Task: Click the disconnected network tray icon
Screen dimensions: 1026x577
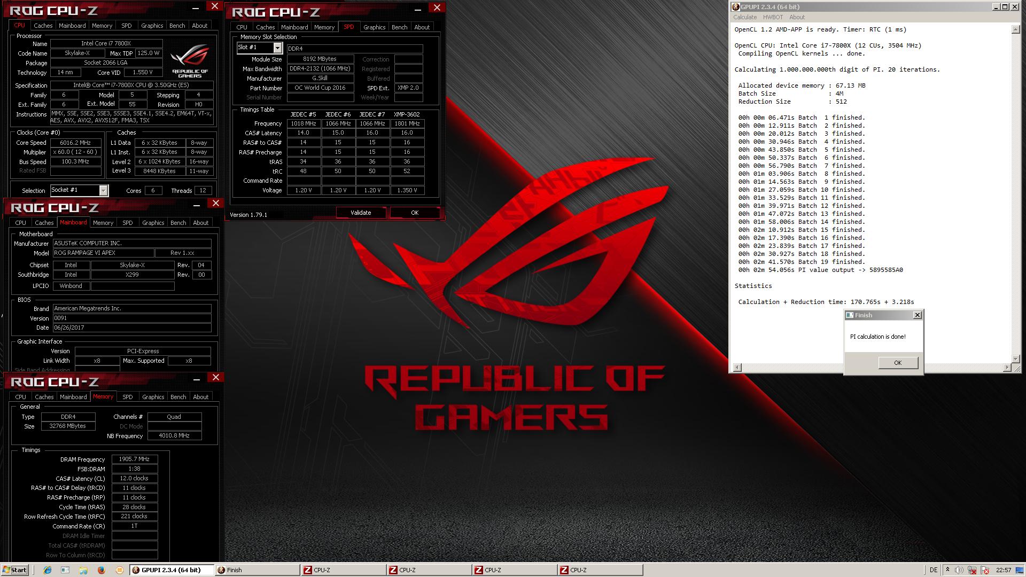Action: pyautogui.click(x=972, y=570)
